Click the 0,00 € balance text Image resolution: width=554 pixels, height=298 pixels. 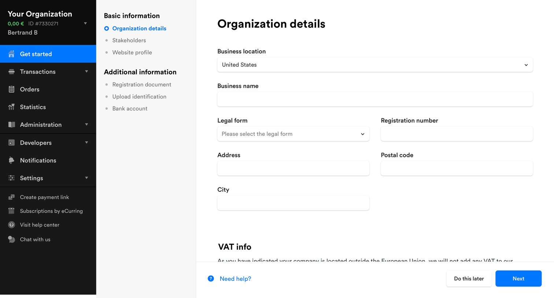click(16, 23)
